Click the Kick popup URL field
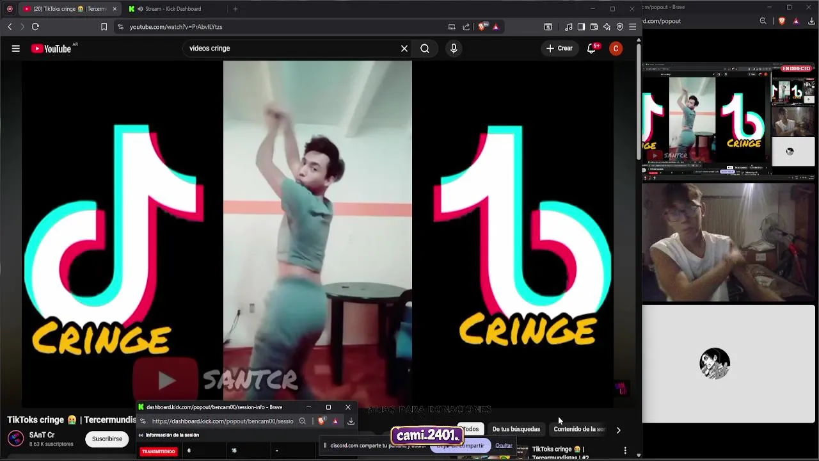The width and height of the screenshot is (819, 461). [x=223, y=421]
